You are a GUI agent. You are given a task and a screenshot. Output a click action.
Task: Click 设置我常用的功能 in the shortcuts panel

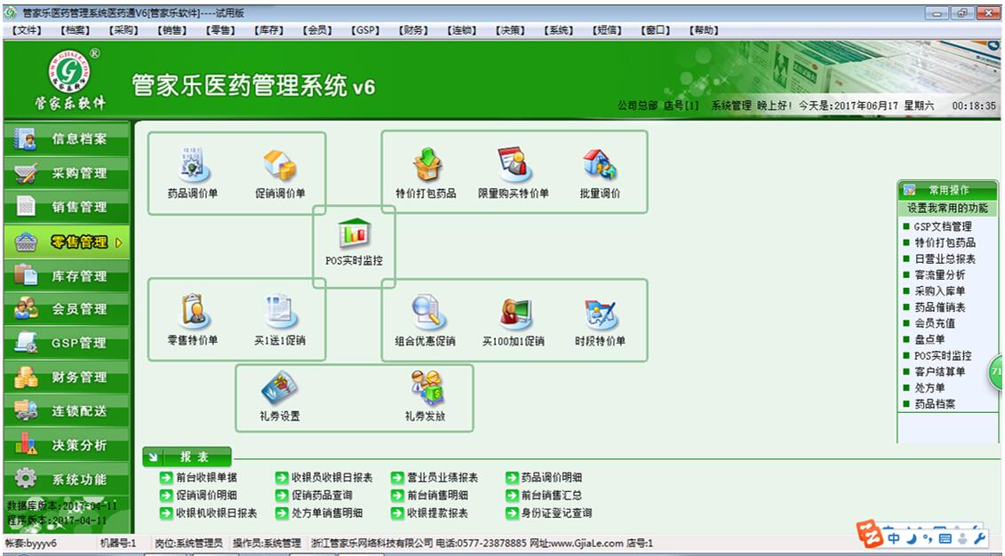pos(947,208)
